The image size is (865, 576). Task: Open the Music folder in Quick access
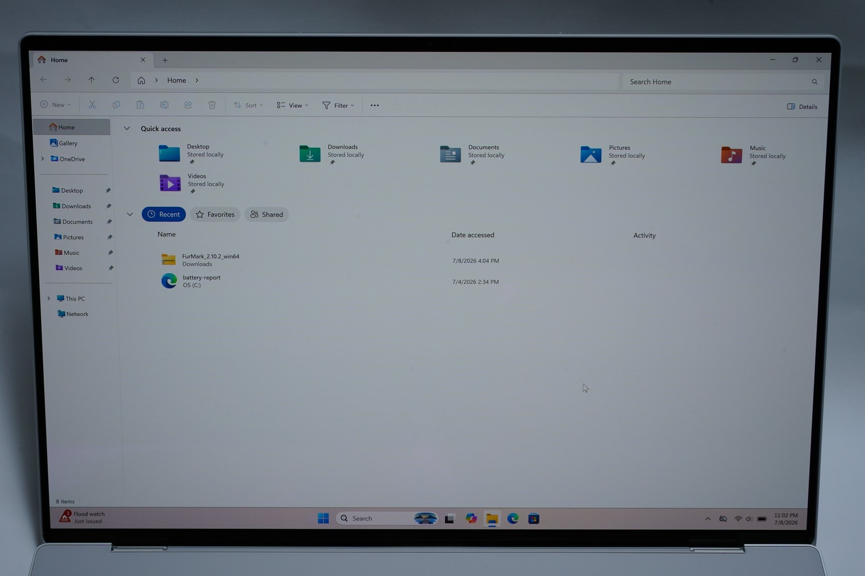pyautogui.click(x=754, y=155)
